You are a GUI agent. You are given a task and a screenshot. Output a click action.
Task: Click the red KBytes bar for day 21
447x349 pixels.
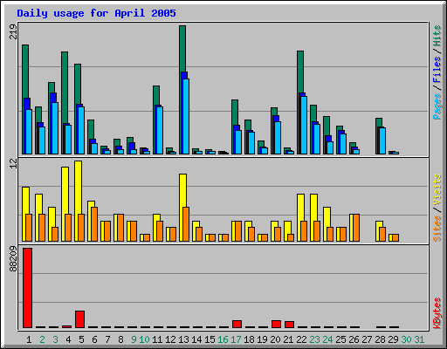[x=289, y=325]
